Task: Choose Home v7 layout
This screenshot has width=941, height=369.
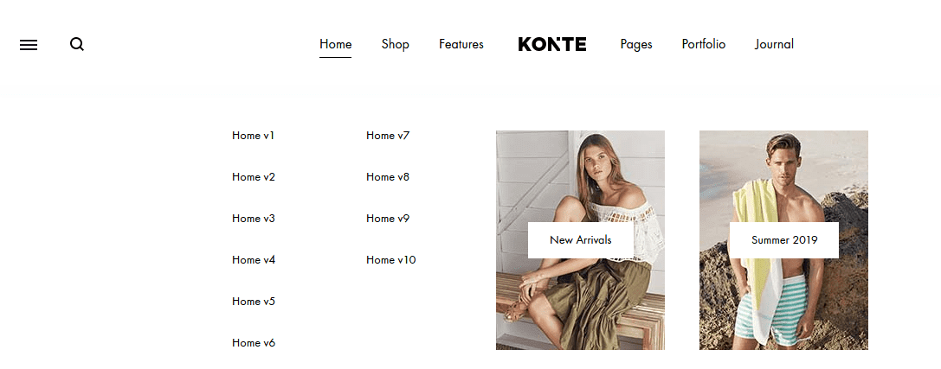Action: (x=388, y=136)
